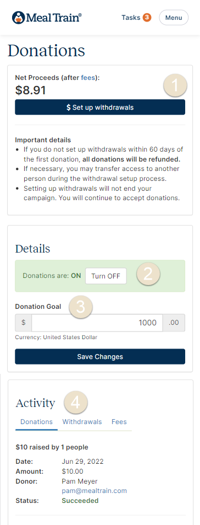
Task: Click the numbered marker 1 circle
Action: 175,86
